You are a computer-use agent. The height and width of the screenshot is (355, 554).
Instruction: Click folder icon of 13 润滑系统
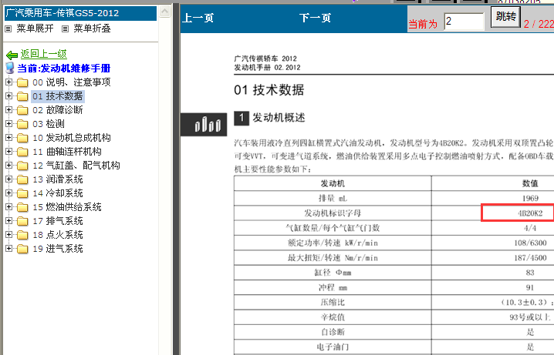click(22, 179)
